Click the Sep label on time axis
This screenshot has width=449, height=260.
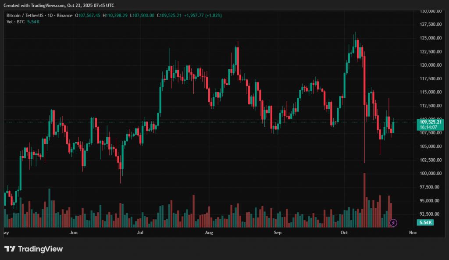(x=277, y=232)
